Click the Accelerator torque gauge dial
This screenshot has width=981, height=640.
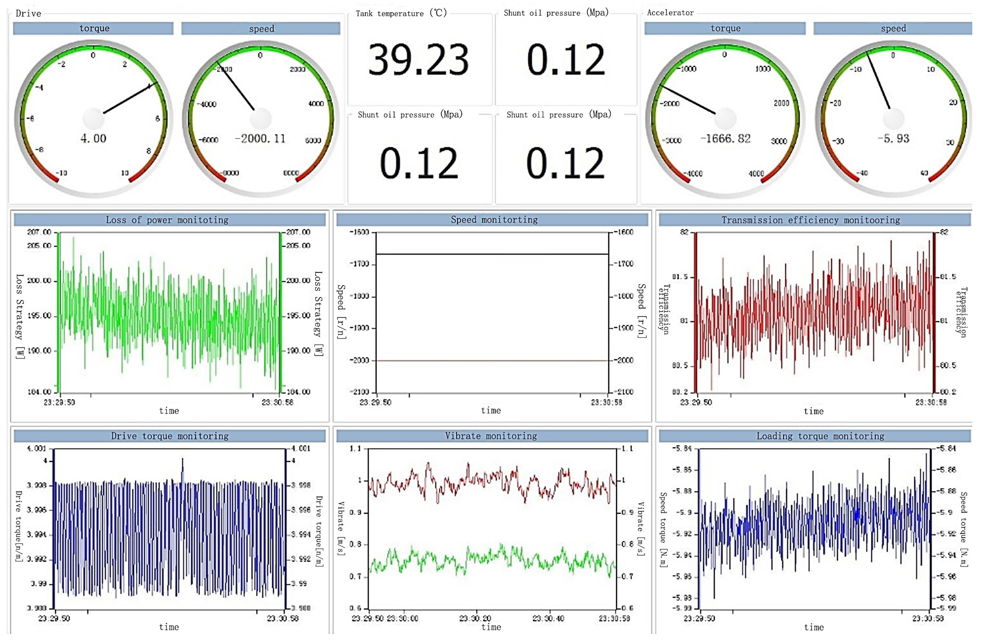(x=725, y=119)
